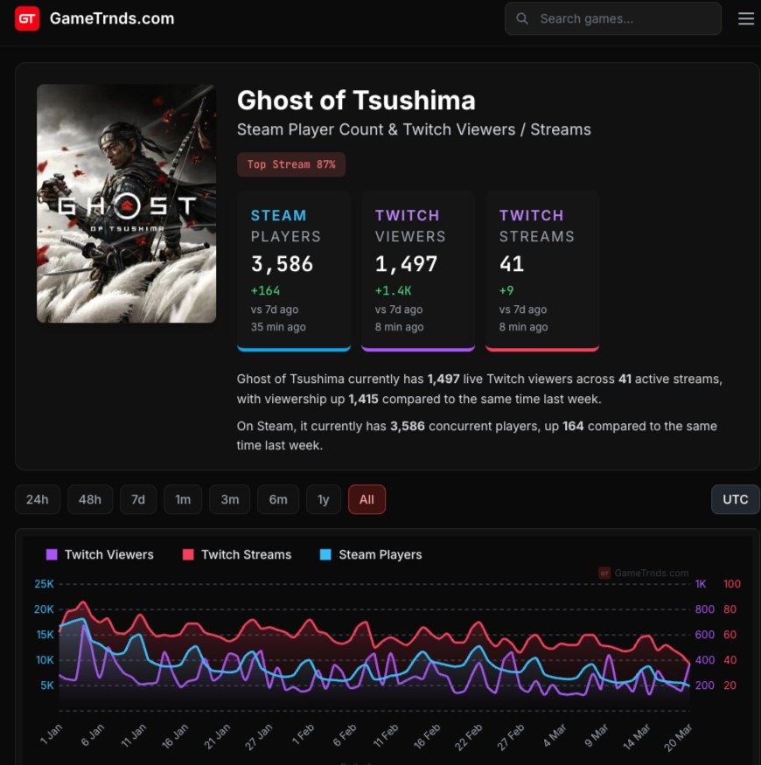Click the Ghost of Tsushima cover art

127,204
